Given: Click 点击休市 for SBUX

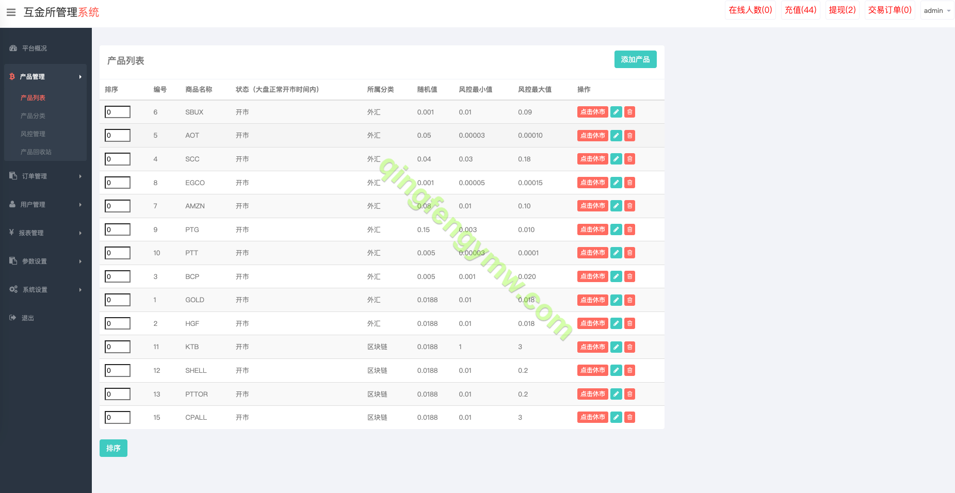Looking at the screenshot, I should pos(593,112).
